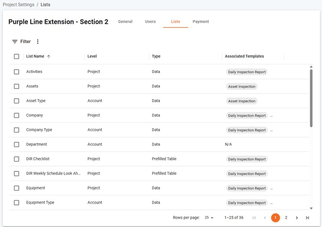Image resolution: width=322 pixels, height=227 pixels.
Task: Go to previous page arrow
Action: 265,218
